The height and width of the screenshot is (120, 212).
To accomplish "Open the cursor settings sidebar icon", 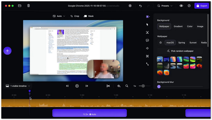I will 147,25.
